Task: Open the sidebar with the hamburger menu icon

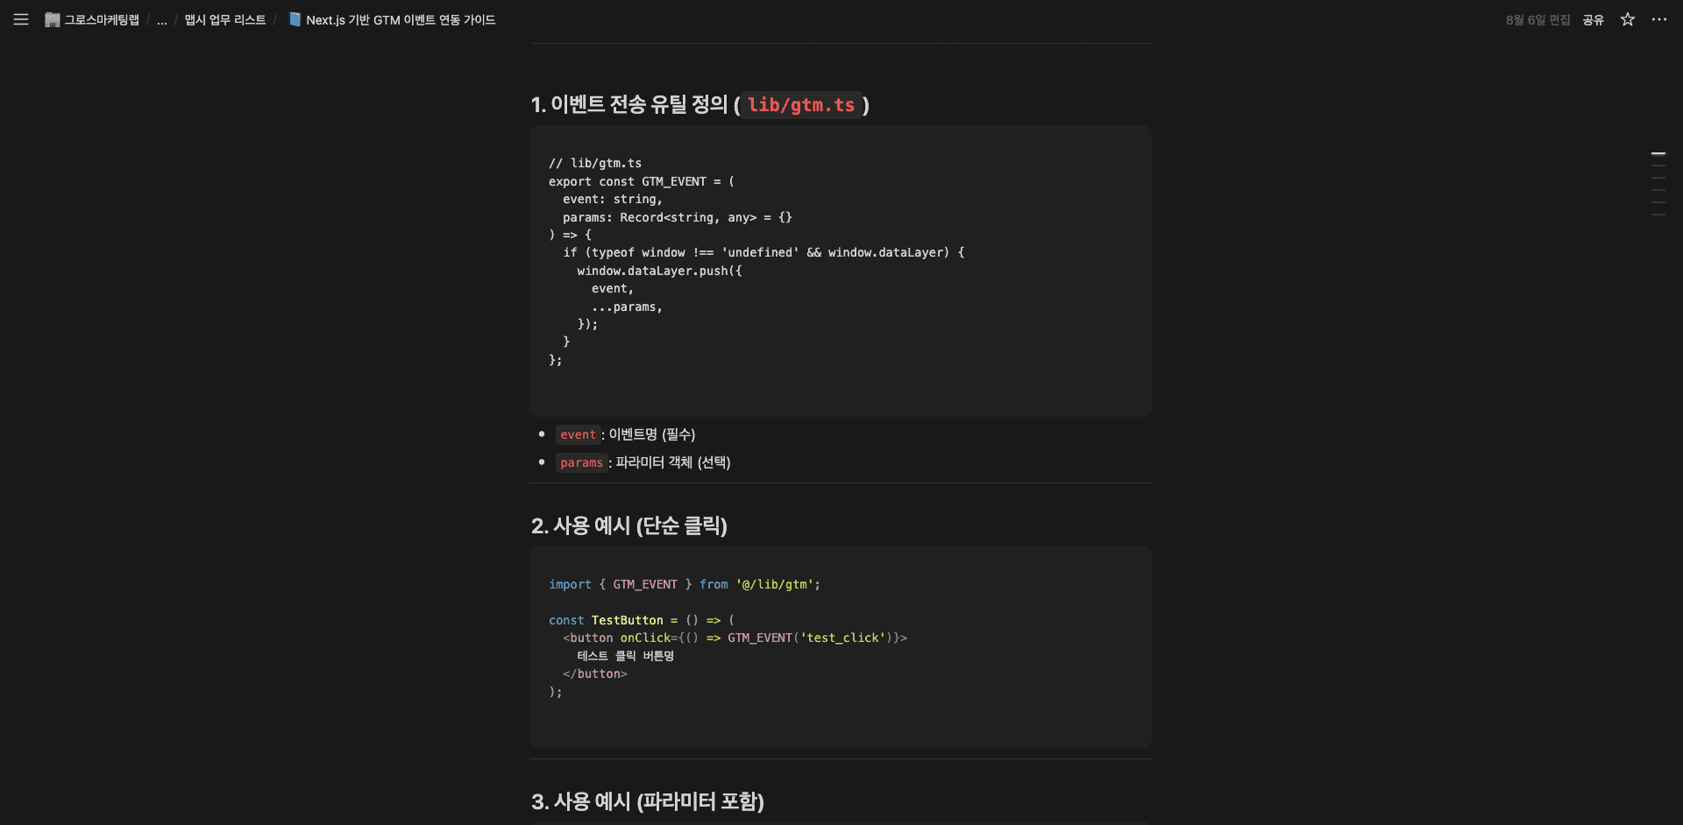Action: (x=21, y=19)
